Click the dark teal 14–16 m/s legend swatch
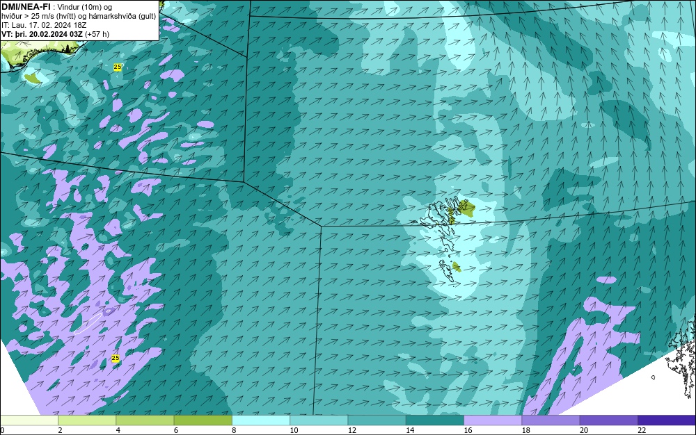This screenshot has width=696, height=435. tap(435, 420)
